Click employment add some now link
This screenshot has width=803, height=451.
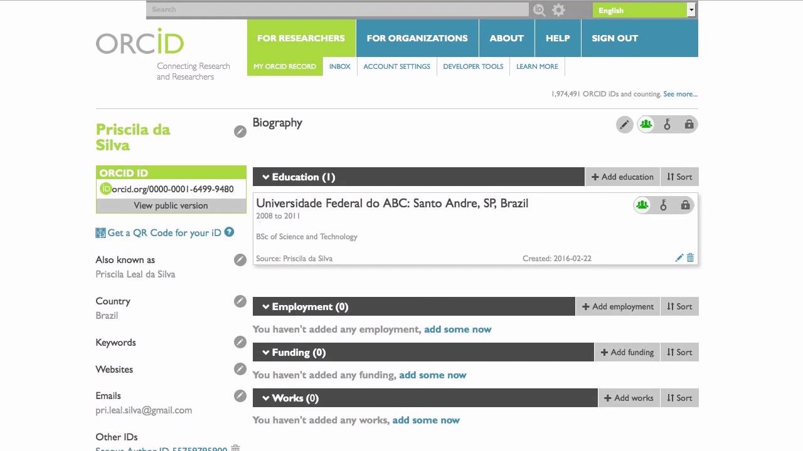[457, 329]
